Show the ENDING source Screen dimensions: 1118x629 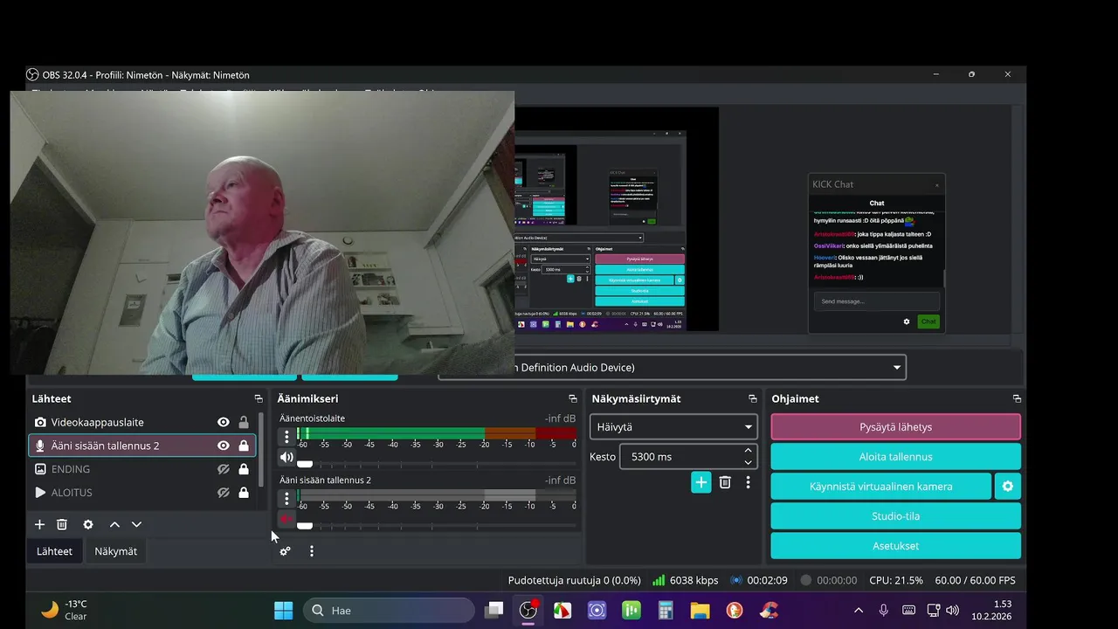224,469
